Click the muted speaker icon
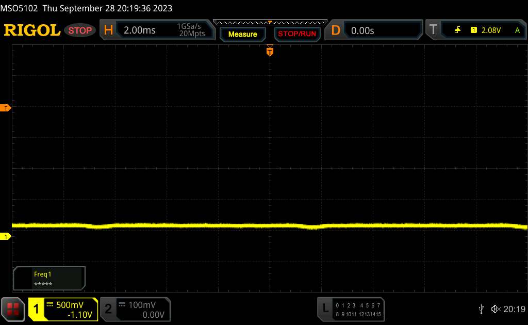The image size is (528, 325). (496, 308)
